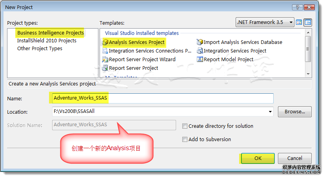Choose Other Project Types entry

point(40,49)
